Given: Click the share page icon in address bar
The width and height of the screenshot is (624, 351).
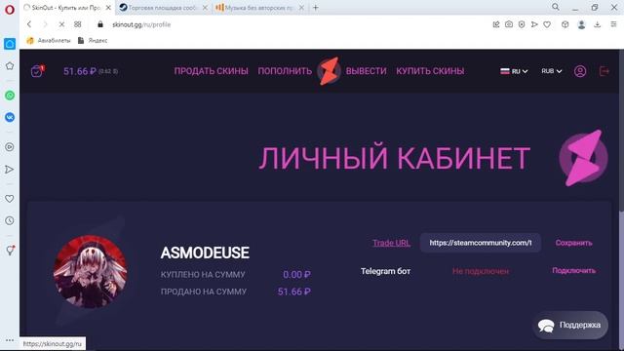Looking at the screenshot, I should (x=496, y=24).
